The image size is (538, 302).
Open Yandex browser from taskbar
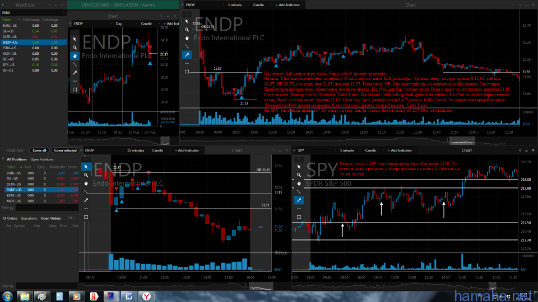point(146,296)
